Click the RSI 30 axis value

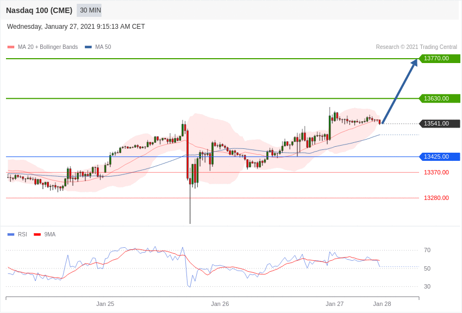tap(427, 286)
